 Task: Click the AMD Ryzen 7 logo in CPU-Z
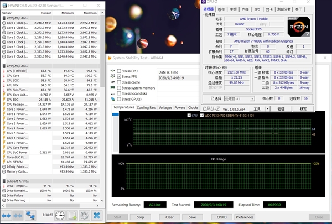(x=299, y=27)
